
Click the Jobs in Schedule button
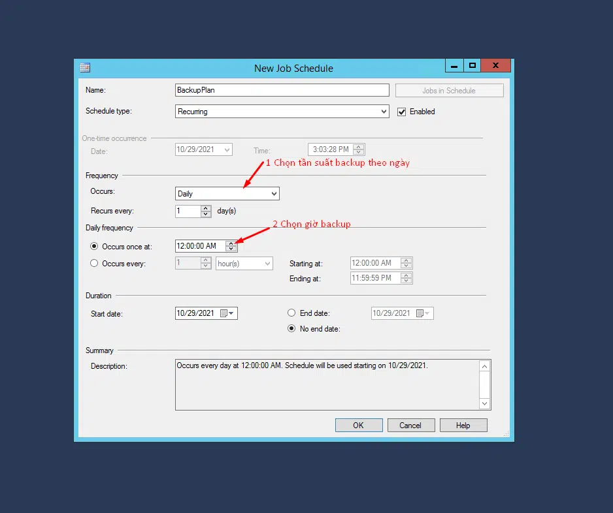tap(449, 91)
